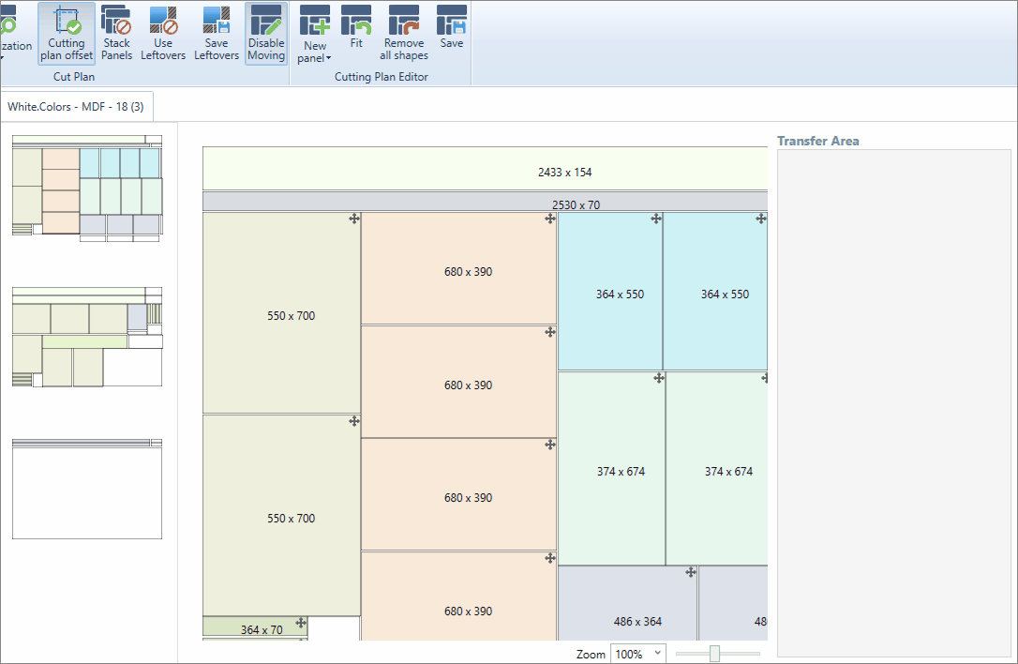Click move handle of the second 680 x 390 panel

[x=550, y=332]
